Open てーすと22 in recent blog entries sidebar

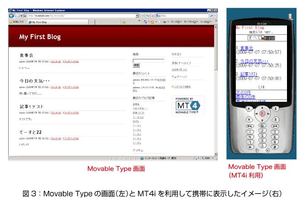138,117
